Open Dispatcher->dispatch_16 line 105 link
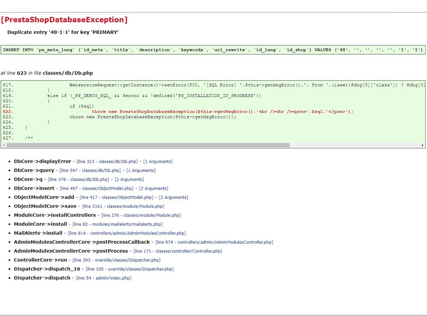Screen dimensions: 427x316 (x=130, y=269)
